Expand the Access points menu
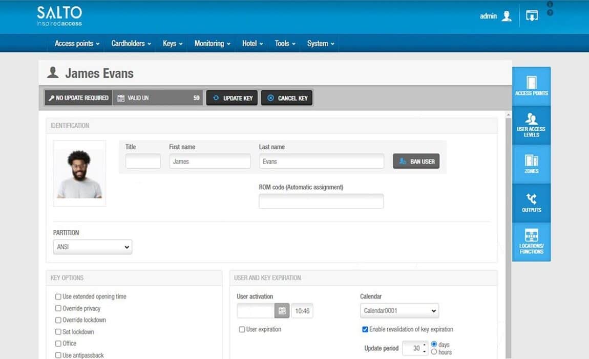This screenshot has height=359, width=589. tap(77, 44)
